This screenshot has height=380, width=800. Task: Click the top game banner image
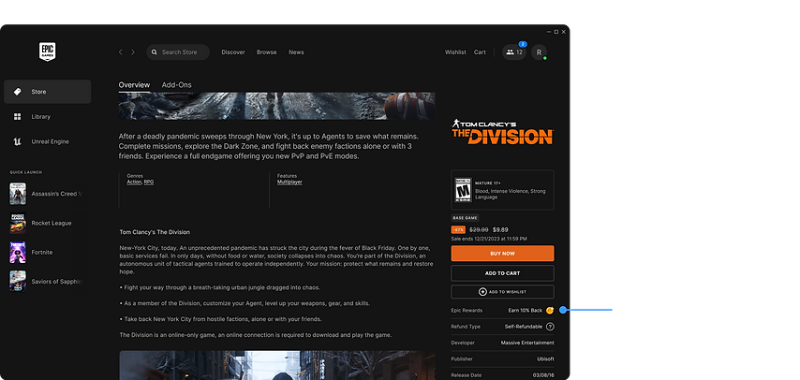pyautogui.click(x=277, y=106)
